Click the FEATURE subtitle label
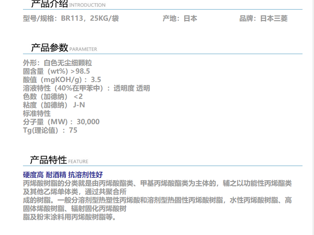314x235 pixels. pyautogui.click(x=78, y=161)
